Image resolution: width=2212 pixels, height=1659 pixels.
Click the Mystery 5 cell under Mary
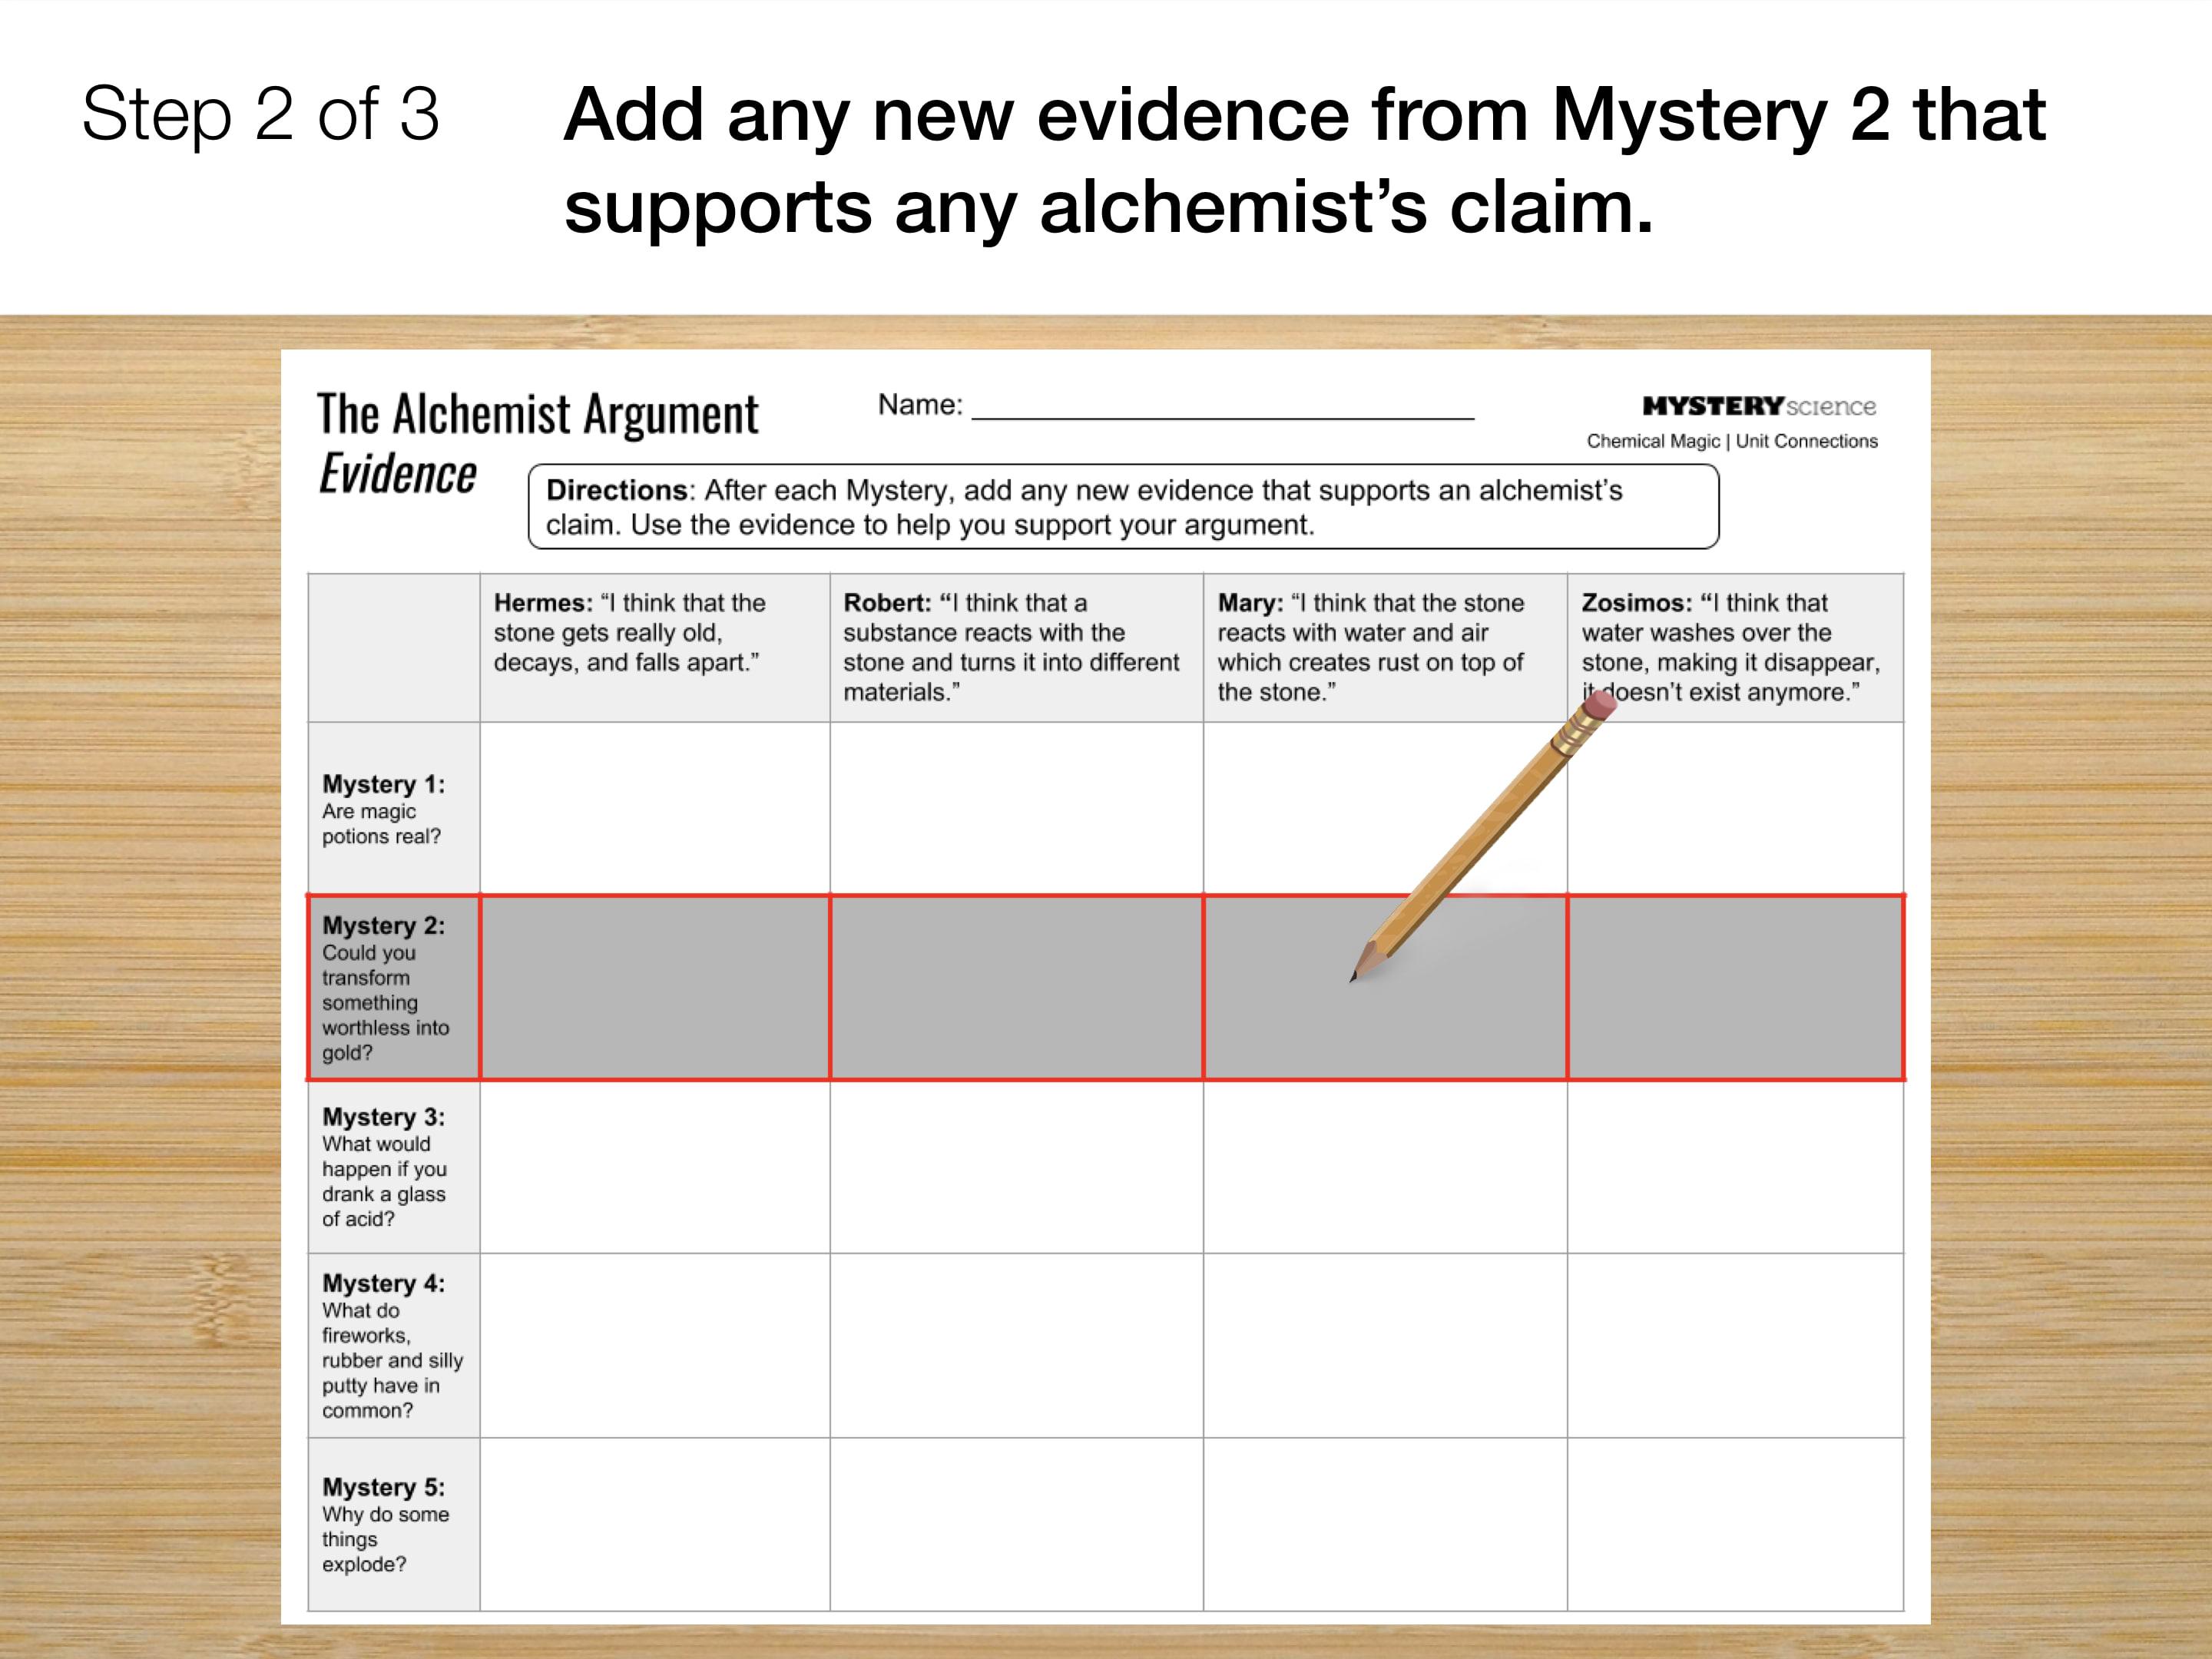[1385, 1524]
